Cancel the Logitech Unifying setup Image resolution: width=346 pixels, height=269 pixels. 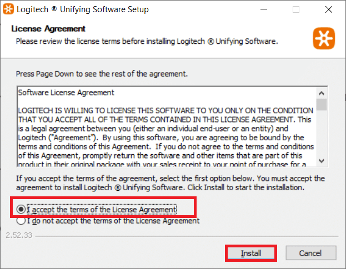[x=311, y=253]
